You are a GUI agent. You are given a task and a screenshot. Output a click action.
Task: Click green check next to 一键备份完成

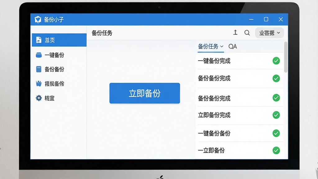point(276,61)
